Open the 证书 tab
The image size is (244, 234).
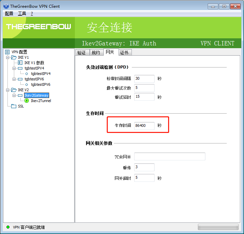(x=125, y=53)
